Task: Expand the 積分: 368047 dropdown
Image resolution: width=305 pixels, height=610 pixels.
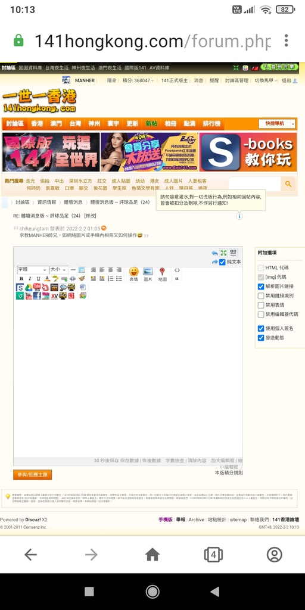Action: 138,80
